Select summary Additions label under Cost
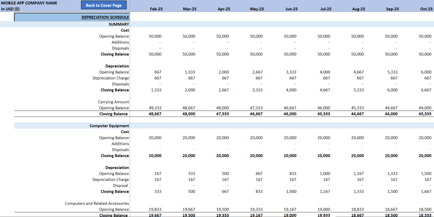 120,42
